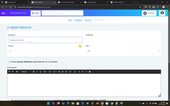Undo in the description editor
The height and width of the screenshot is (106, 170).
pos(9,72)
